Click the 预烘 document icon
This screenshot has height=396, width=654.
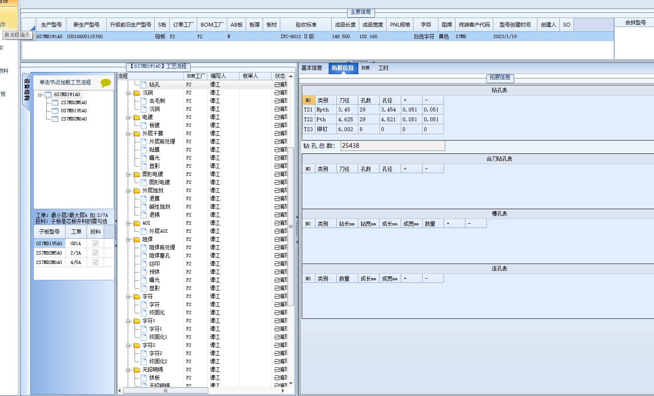point(144,272)
